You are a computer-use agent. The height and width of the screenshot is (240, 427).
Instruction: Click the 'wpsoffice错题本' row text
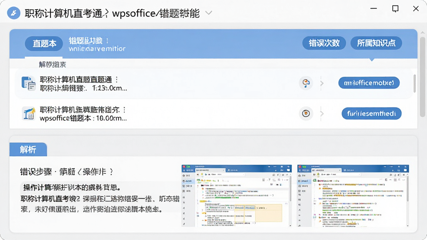pos(83,118)
